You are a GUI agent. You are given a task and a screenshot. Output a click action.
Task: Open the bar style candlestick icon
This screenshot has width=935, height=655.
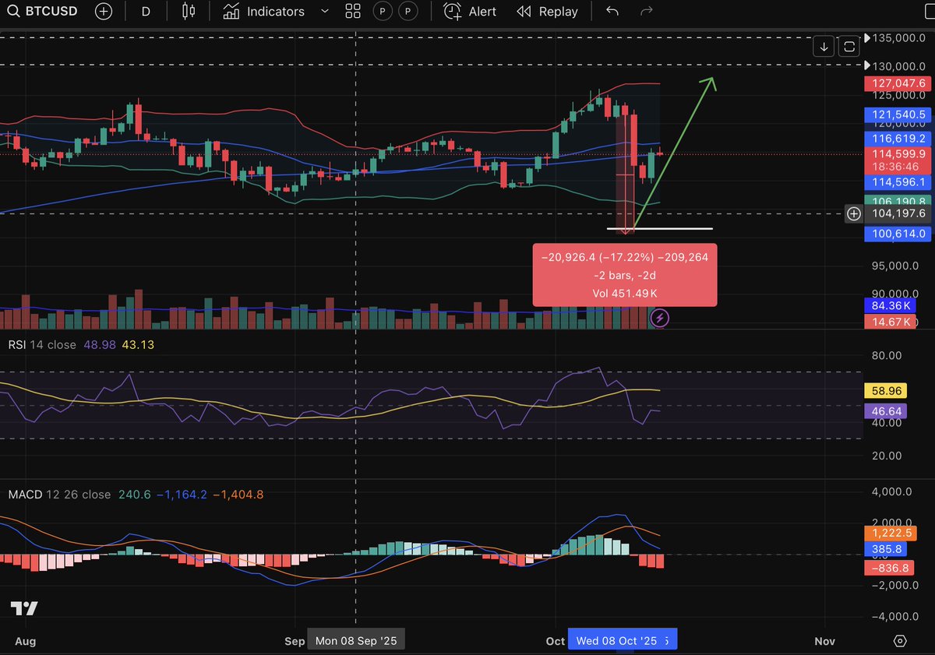(187, 11)
